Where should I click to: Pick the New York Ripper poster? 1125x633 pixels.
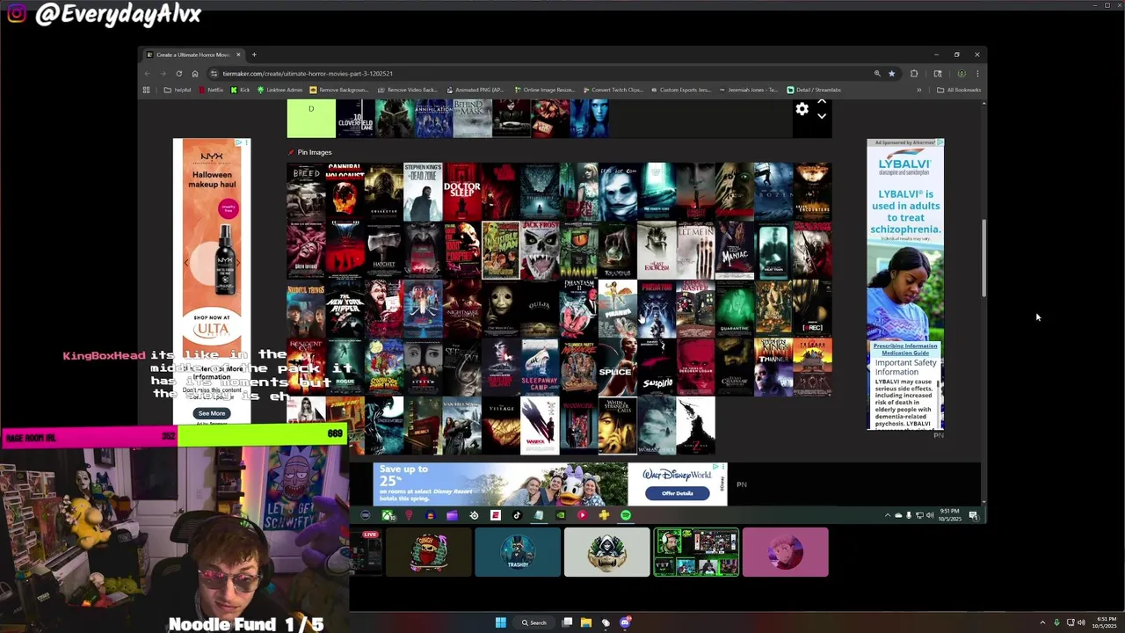(x=345, y=309)
